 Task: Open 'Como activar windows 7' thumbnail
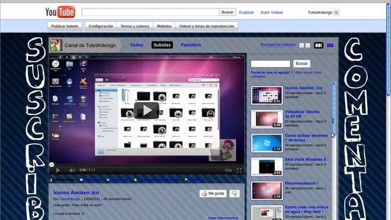coord(267,143)
